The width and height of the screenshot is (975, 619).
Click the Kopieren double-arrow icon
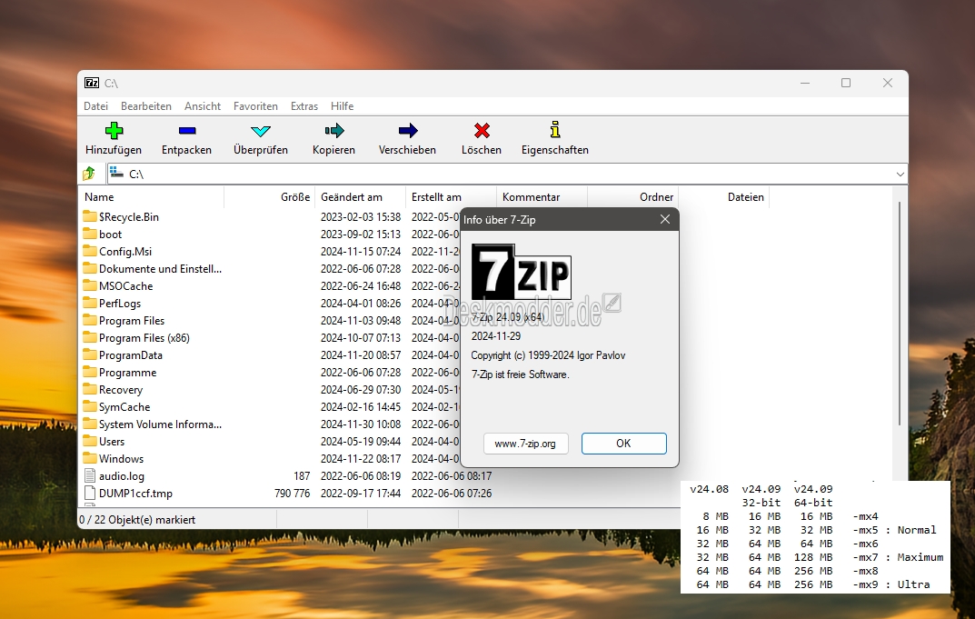click(333, 131)
